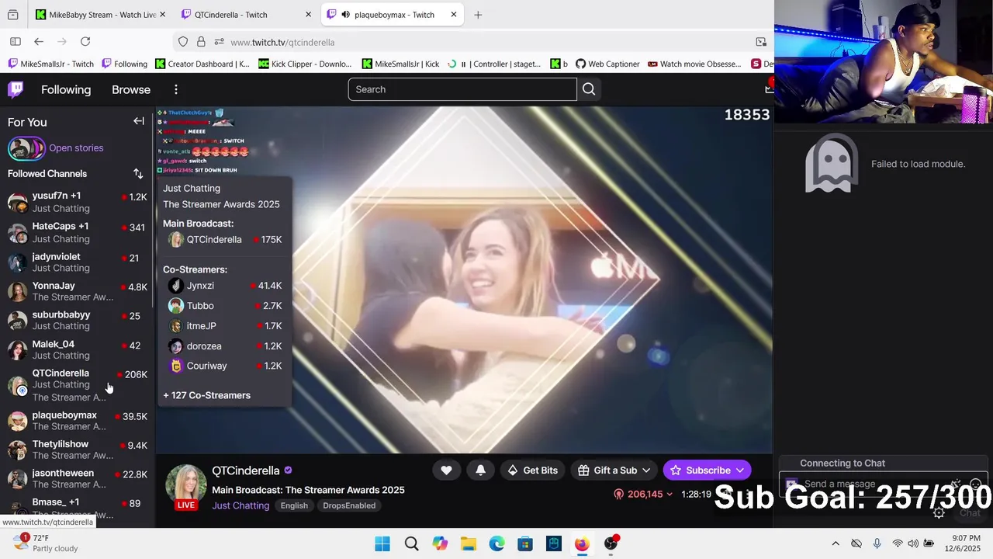Viewport: 993px width, 559px height.
Task: Open chat settings gear icon
Action: click(x=939, y=512)
